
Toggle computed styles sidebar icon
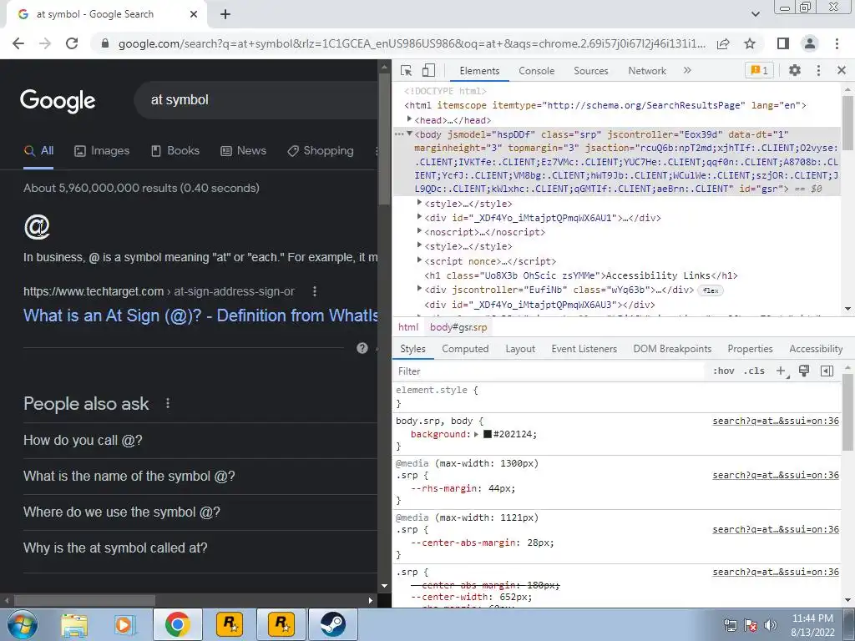click(827, 371)
